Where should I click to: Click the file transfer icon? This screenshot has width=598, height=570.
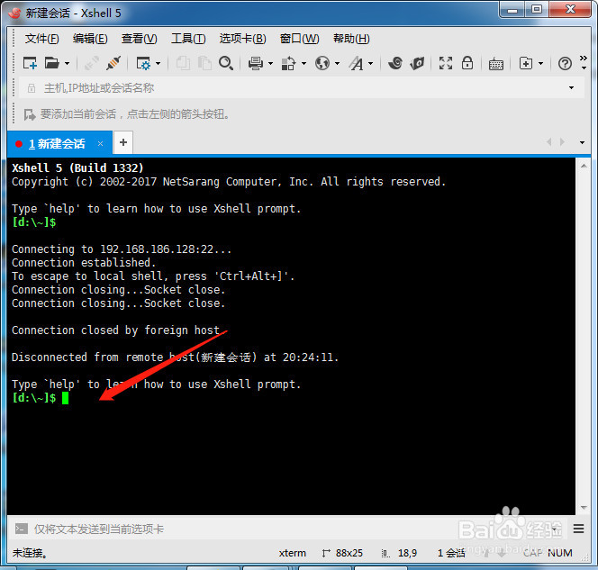click(288, 63)
